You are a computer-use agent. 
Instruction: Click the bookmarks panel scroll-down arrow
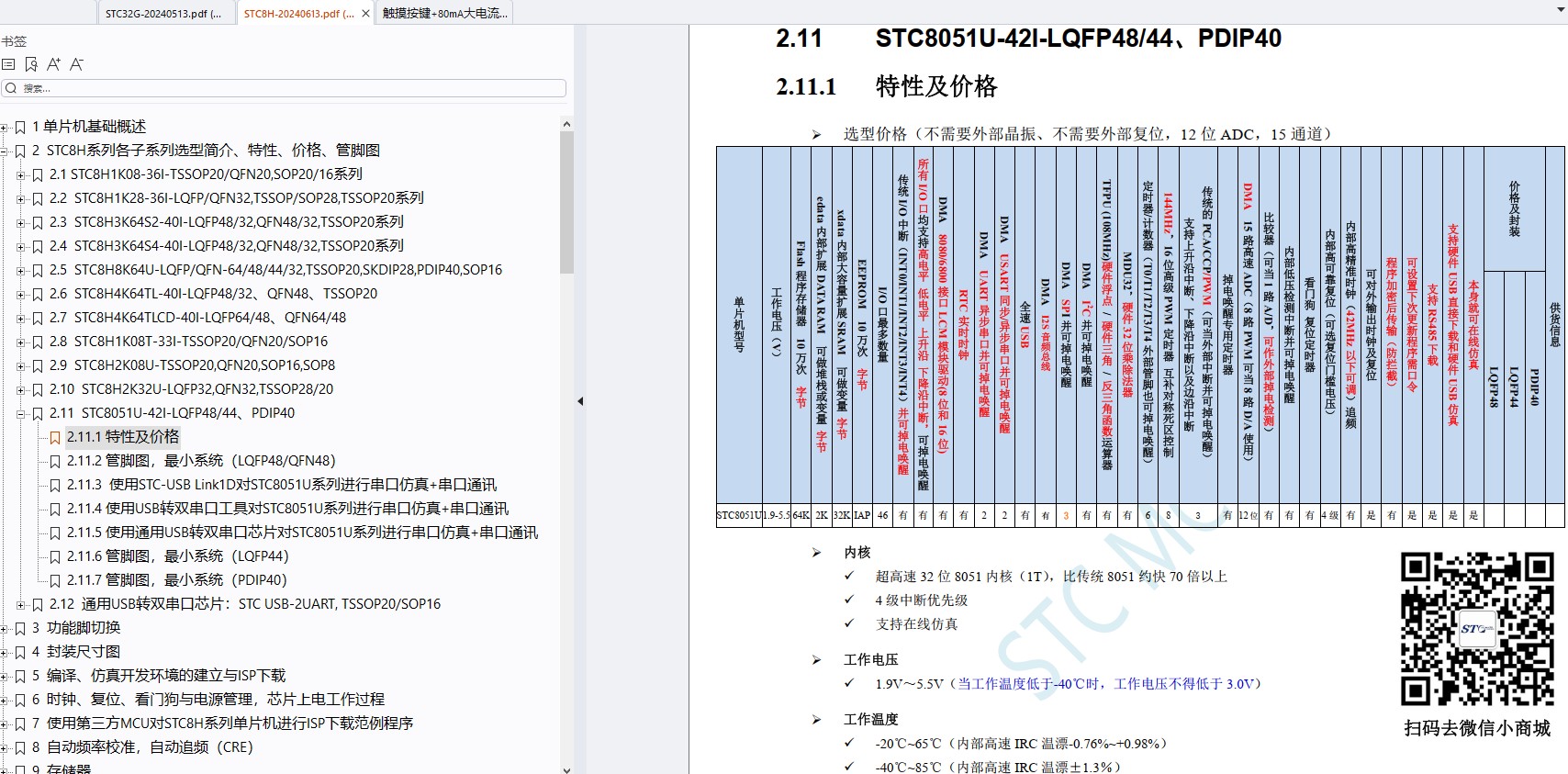click(566, 768)
